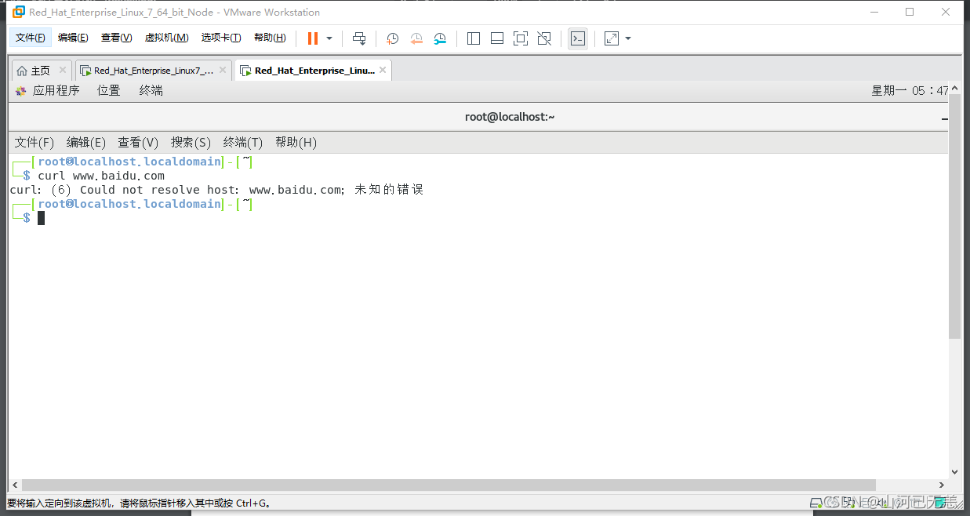
Task: Close the Red_Hat_Enterprise_Linux7_... tab
Action: tap(223, 70)
